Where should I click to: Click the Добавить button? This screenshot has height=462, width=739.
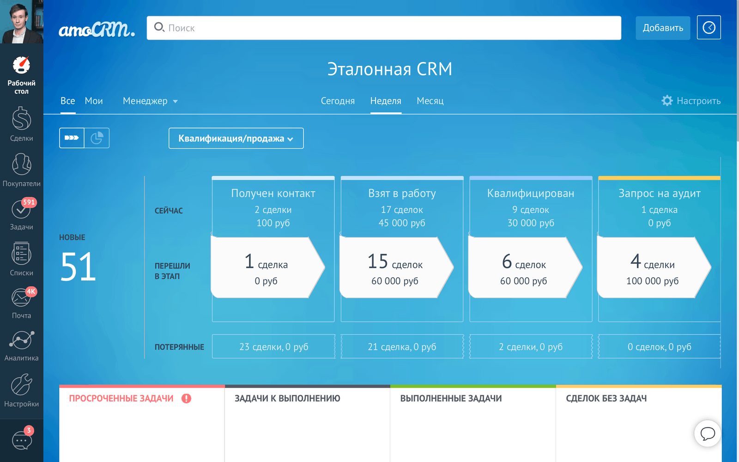(x=663, y=28)
